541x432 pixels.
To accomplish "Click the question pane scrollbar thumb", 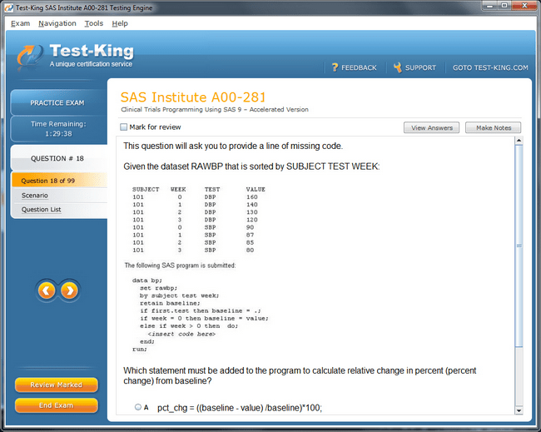I will click(519, 246).
